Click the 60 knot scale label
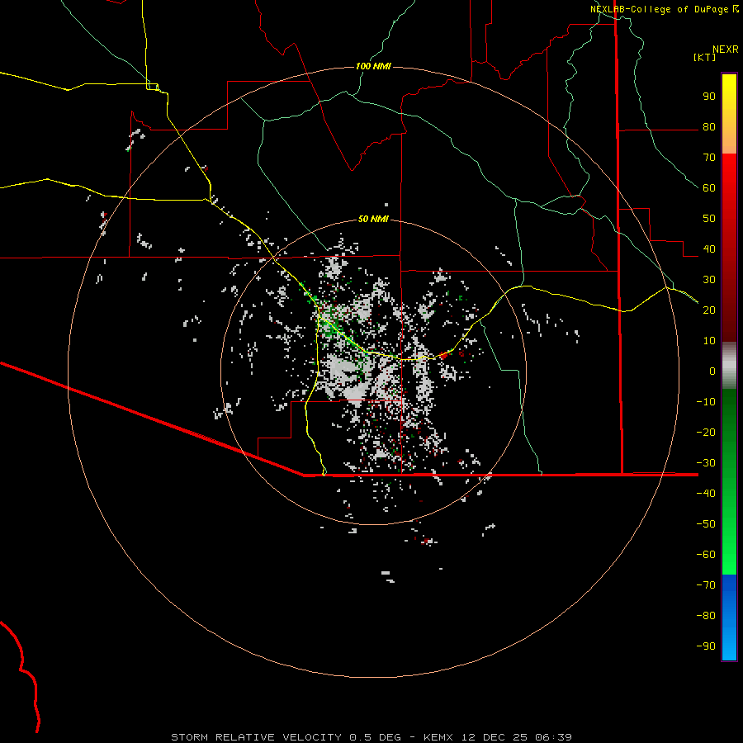 pyautogui.click(x=709, y=187)
